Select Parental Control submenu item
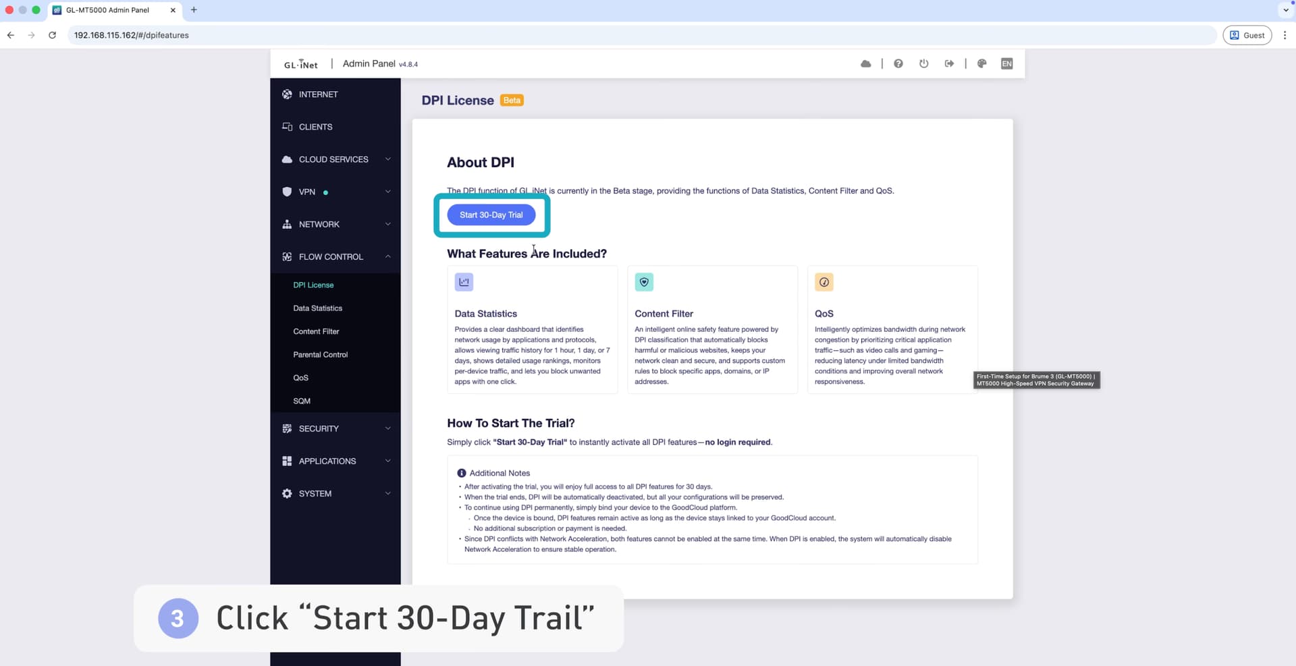 click(x=320, y=354)
